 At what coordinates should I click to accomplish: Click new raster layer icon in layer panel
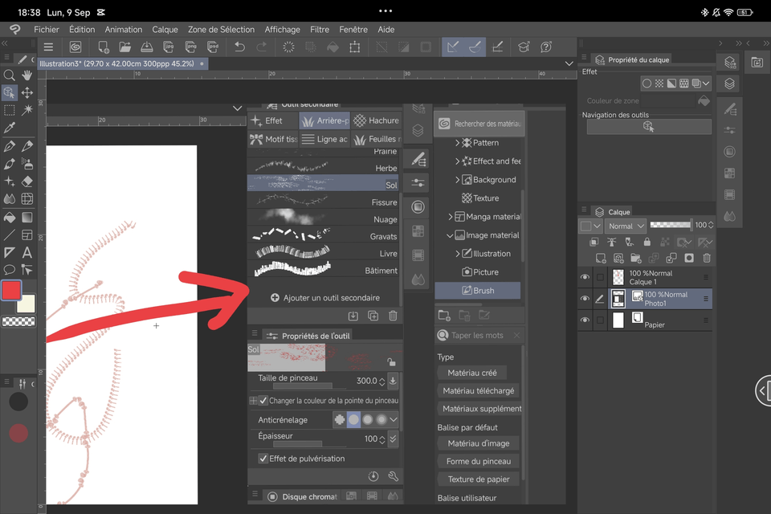[x=601, y=259]
